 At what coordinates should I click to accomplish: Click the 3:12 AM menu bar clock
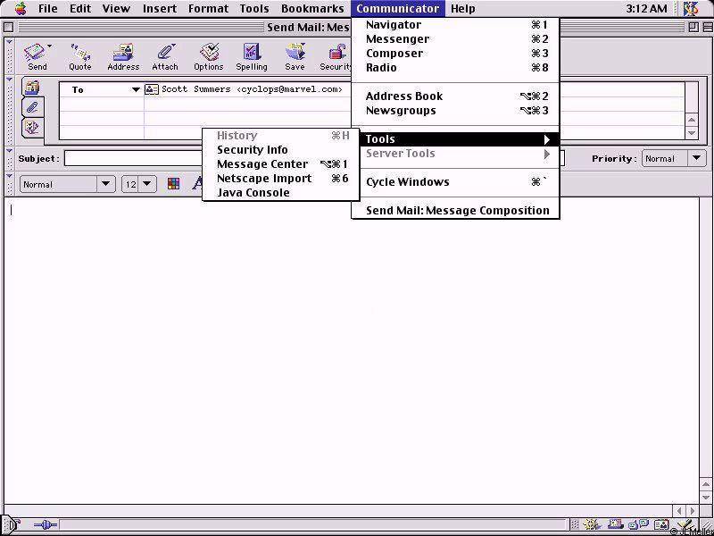tap(646, 9)
